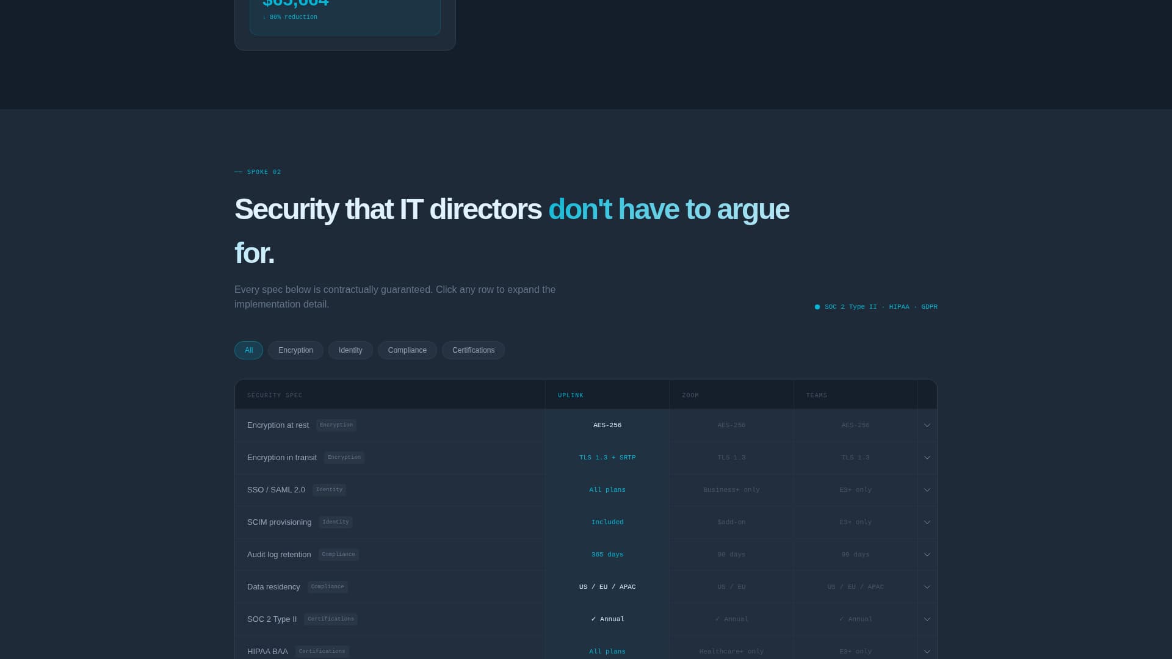
Task: Expand the Encryption in transit row chevron
Action: (927, 458)
